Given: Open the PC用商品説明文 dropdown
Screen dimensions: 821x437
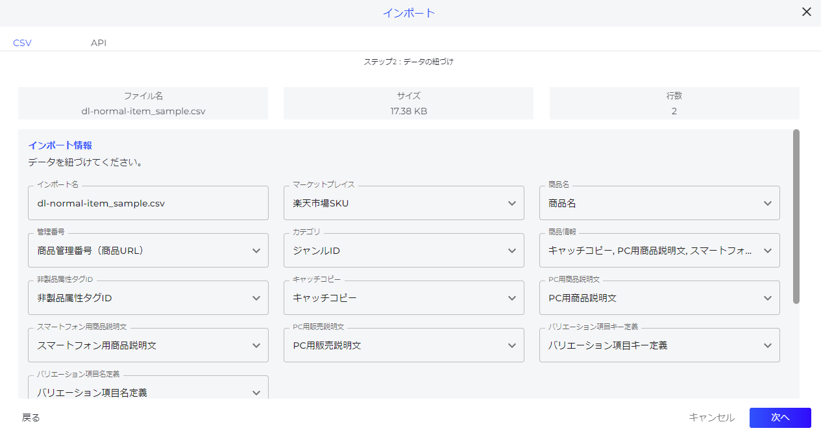Looking at the screenshot, I should pyautogui.click(x=659, y=298).
